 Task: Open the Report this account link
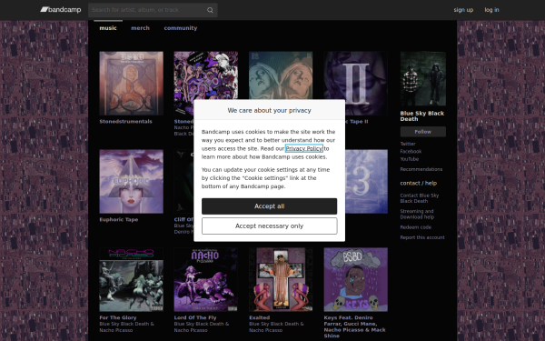[422, 237]
